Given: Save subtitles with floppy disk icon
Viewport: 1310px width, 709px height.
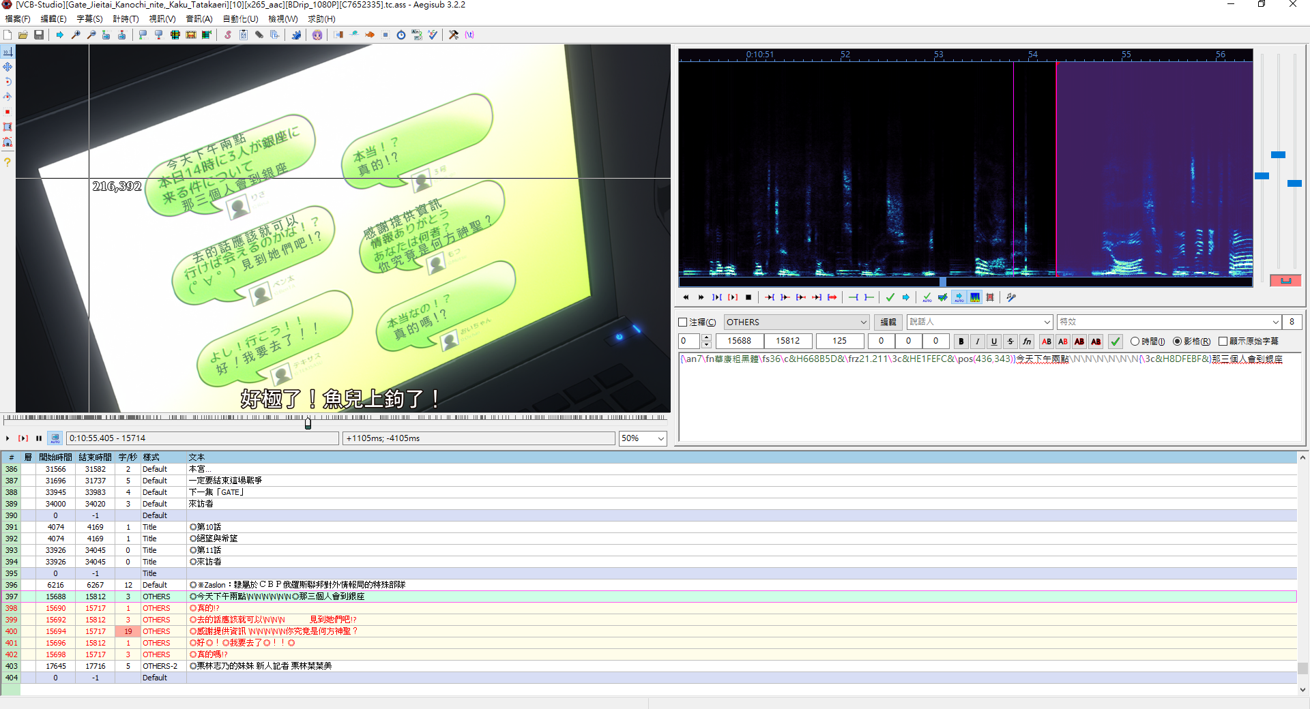Looking at the screenshot, I should [39, 35].
